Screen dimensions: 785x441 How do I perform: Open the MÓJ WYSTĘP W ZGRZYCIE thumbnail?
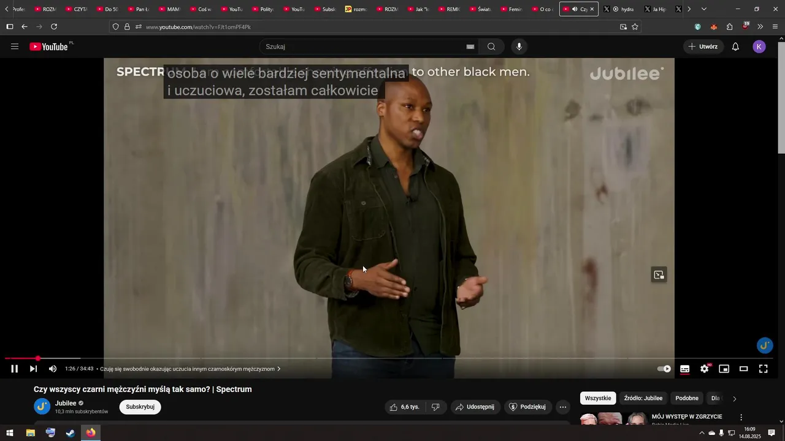(613, 420)
